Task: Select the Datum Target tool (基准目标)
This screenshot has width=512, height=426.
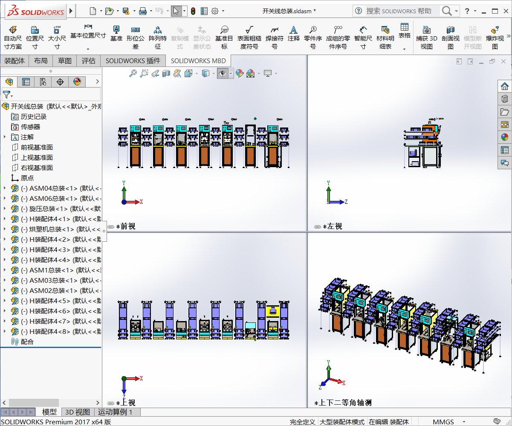Action: (224, 37)
